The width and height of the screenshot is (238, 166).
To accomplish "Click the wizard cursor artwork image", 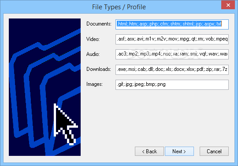I will (45, 87).
